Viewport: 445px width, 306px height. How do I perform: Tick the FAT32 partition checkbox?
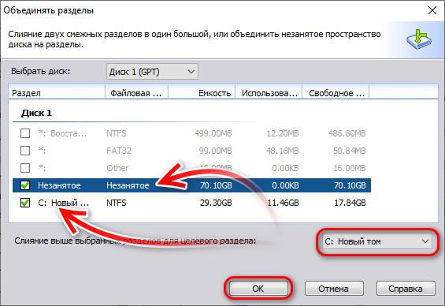click(25, 151)
